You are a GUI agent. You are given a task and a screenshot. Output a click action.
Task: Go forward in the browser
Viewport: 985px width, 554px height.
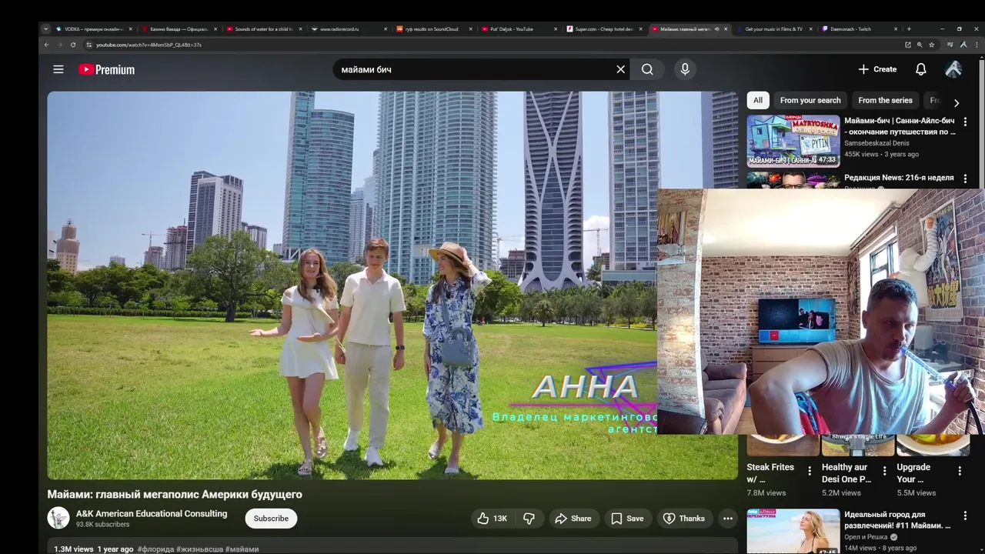click(x=59, y=45)
